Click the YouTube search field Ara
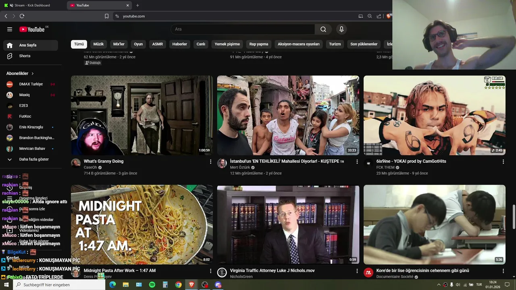The height and width of the screenshot is (290, 516). [x=243, y=29]
